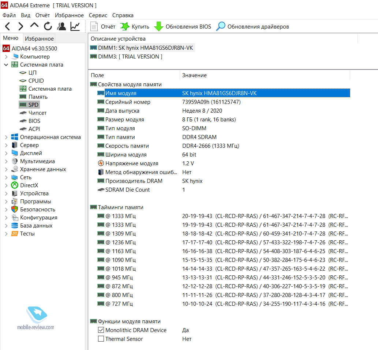The height and width of the screenshot is (350, 378).
Task: Collapse the Системная плата parent node
Action: pyautogui.click(x=6, y=65)
